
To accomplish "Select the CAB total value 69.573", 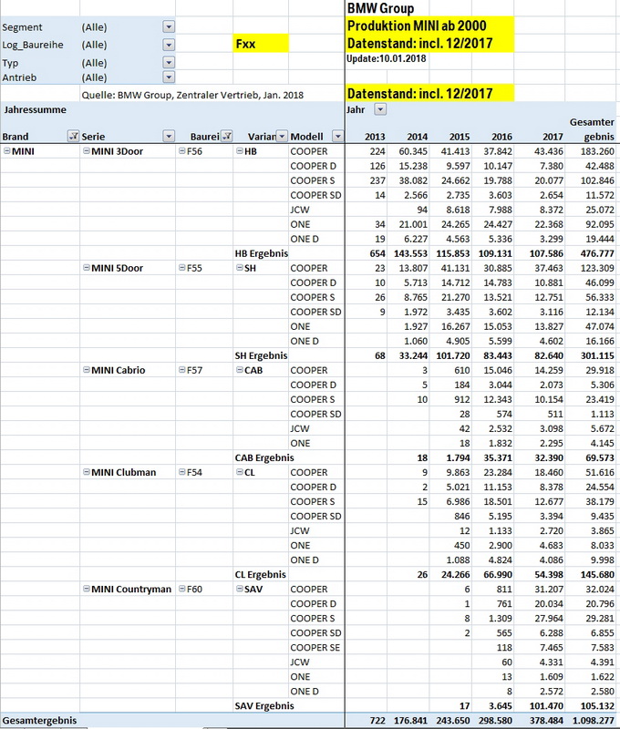I will pyautogui.click(x=600, y=458).
